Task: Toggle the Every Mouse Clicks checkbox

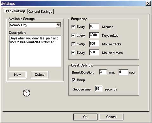Action: tap(73, 44)
